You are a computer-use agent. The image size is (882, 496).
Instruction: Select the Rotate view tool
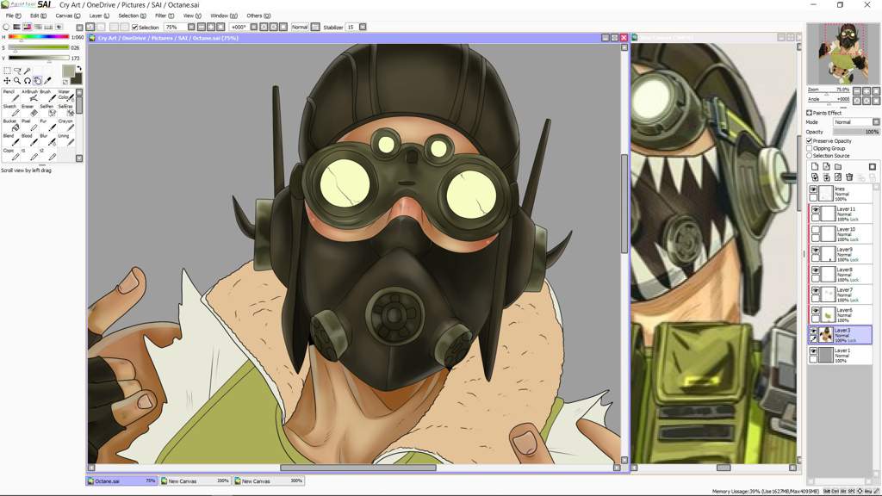coord(27,81)
